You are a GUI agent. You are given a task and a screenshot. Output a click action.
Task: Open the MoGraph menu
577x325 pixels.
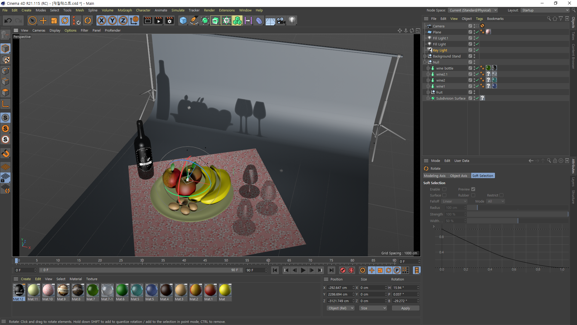(125, 10)
